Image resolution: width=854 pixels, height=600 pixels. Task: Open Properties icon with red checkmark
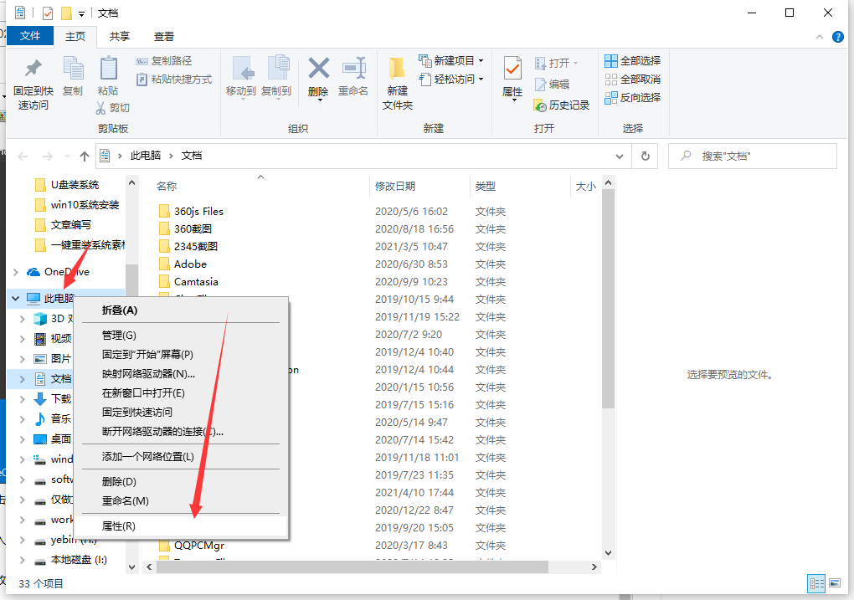point(512,69)
